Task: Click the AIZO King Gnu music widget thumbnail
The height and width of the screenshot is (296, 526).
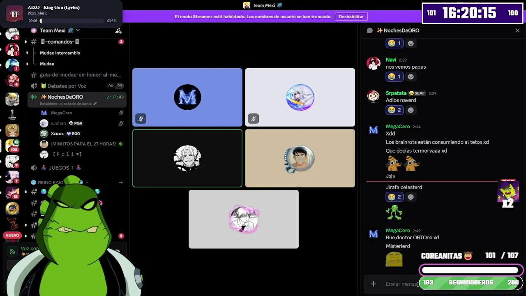Action: click(x=15, y=14)
